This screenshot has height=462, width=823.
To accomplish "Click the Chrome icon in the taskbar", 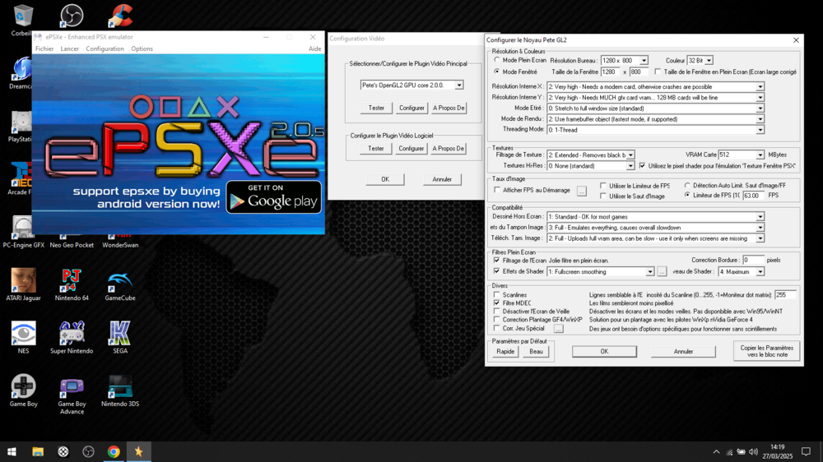I will point(114,451).
